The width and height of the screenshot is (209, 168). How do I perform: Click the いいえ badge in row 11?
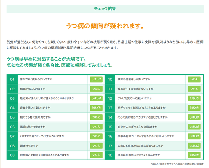pos(194,89)
